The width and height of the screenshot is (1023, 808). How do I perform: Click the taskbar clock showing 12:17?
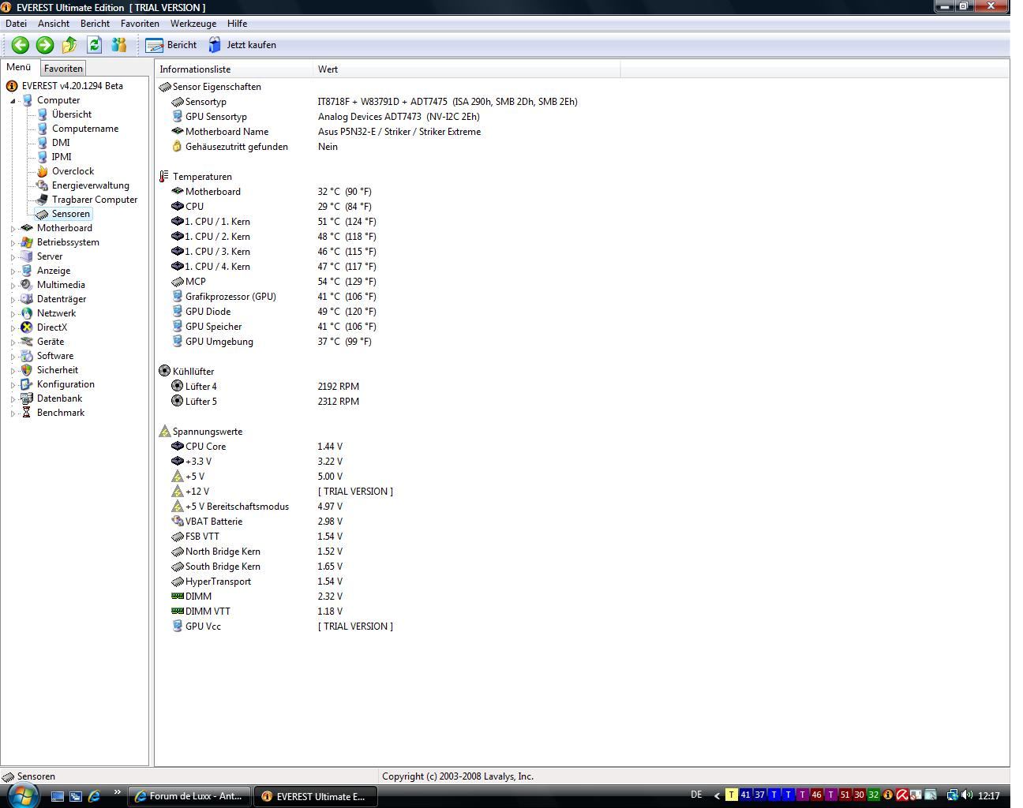click(989, 795)
